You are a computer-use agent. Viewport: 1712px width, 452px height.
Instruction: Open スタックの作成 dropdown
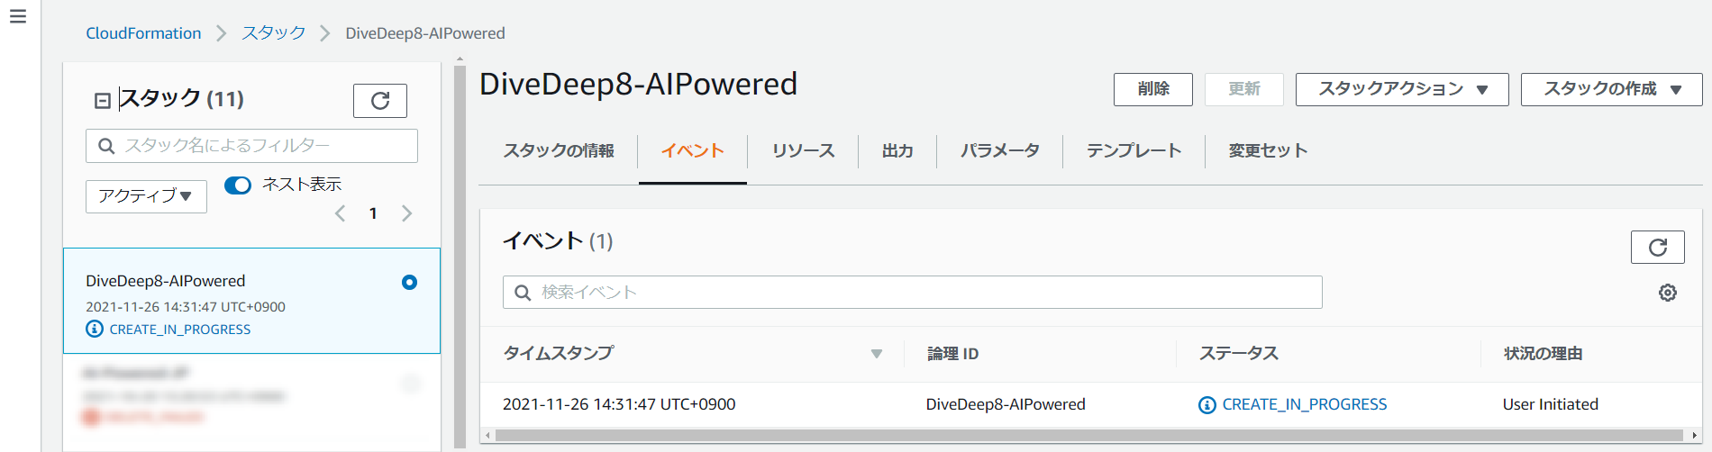[x=1611, y=89]
